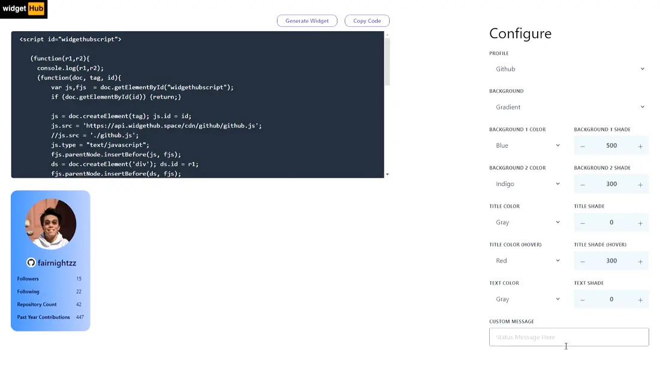Viewport: 660px width, 368px height.
Task: Click the GitHub octocat icon beside fairnightzz
Action: point(31,263)
